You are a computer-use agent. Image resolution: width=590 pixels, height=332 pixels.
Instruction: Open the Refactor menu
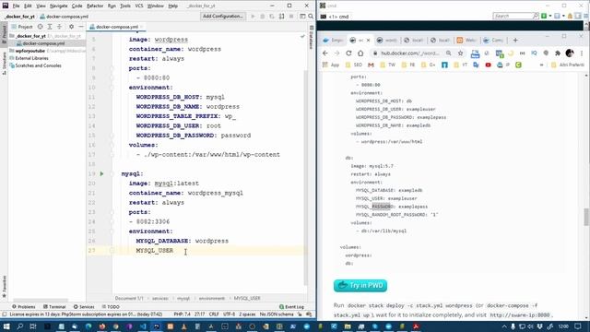(x=95, y=6)
